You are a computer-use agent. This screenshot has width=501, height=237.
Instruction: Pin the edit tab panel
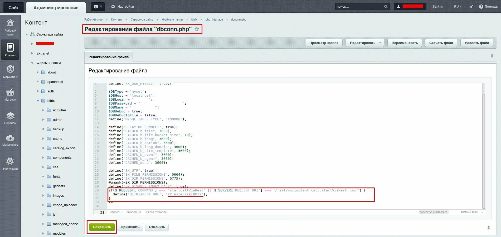[492, 57]
